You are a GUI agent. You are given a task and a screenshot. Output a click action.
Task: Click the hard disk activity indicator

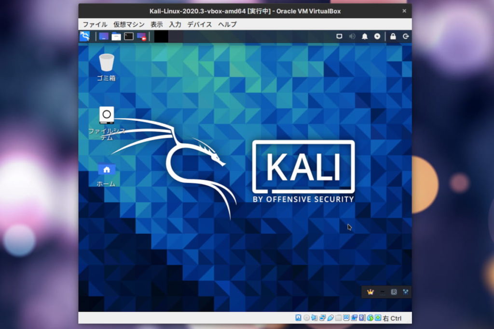(298, 318)
